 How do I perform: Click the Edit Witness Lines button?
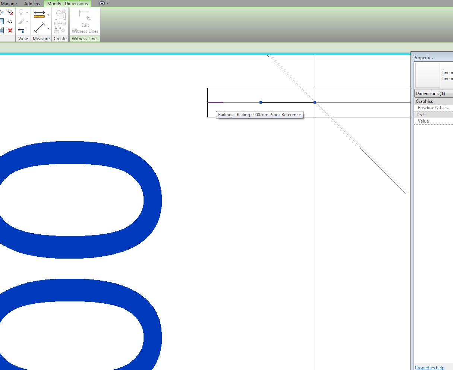point(85,21)
